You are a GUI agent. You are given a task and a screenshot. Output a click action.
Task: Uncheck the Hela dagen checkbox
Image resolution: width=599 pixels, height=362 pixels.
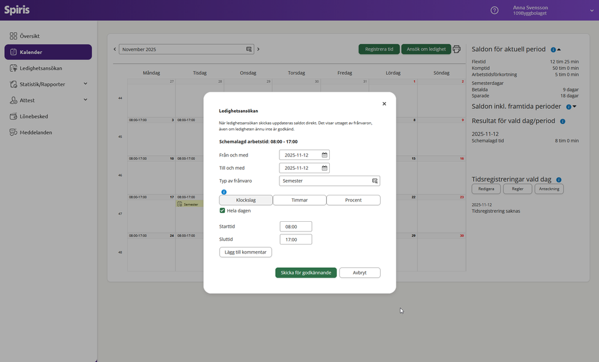(x=222, y=211)
